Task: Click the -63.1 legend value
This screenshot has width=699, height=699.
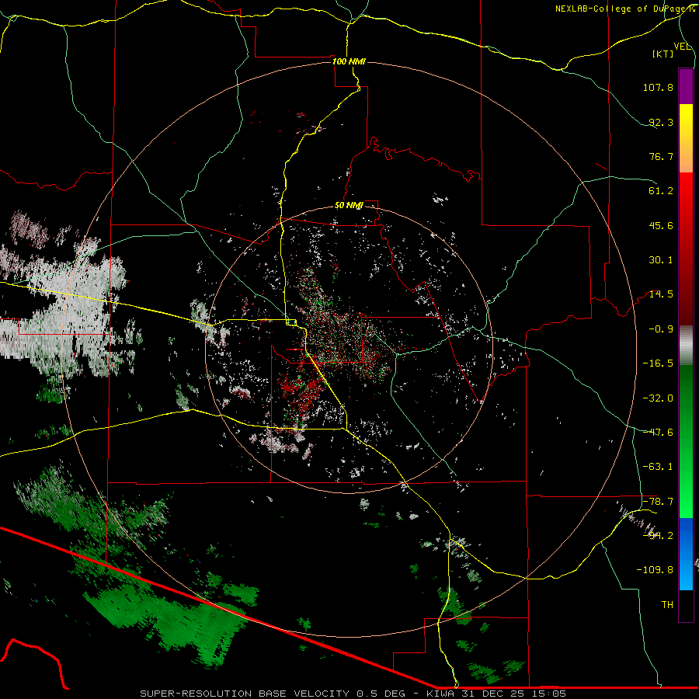Action: (658, 467)
